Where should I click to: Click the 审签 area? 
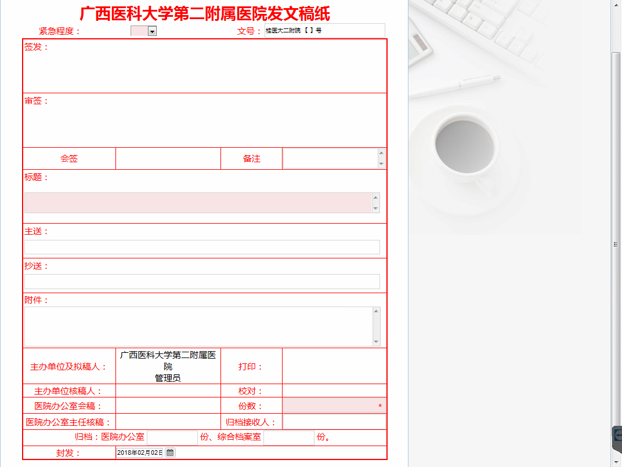[205, 121]
